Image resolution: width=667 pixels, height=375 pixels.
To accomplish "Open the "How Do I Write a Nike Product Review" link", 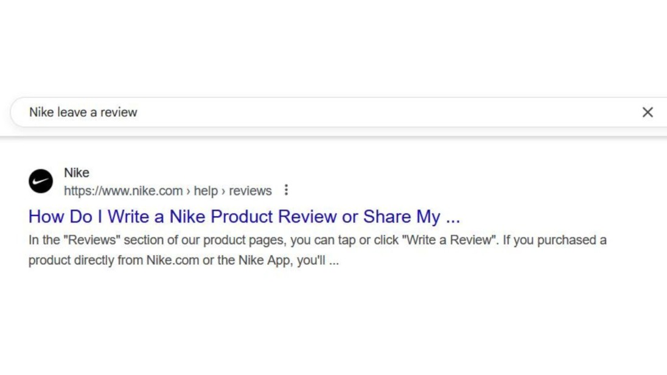I will (x=243, y=217).
